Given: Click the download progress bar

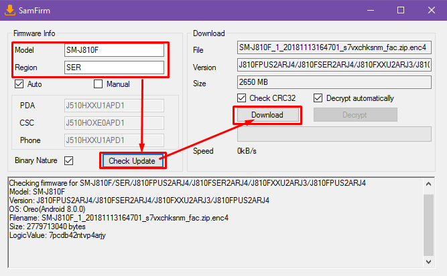Looking at the screenshot, I should coord(334,134).
